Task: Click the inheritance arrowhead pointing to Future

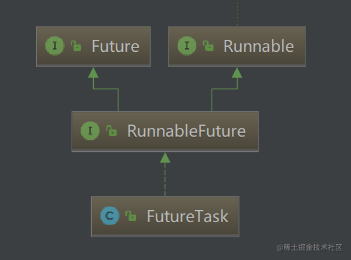Action: [93, 73]
